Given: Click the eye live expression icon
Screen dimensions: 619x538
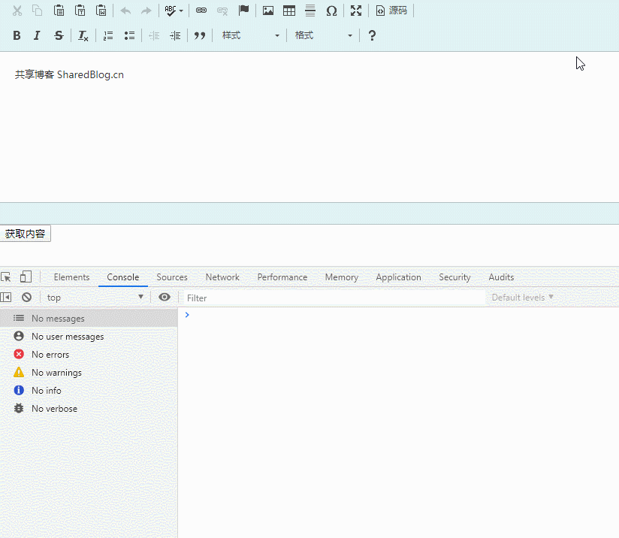Looking at the screenshot, I should [x=165, y=297].
